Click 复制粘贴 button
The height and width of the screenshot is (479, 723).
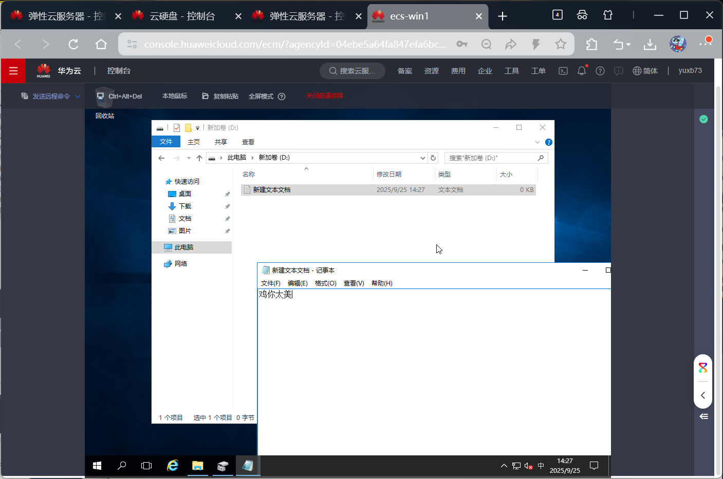220,96
